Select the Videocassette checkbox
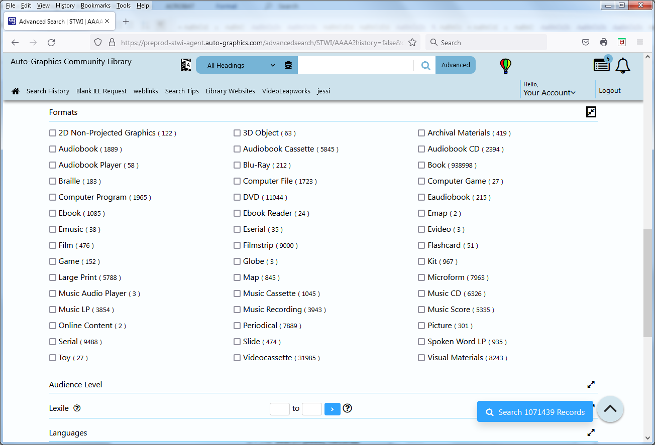655x445 pixels. 237,358
